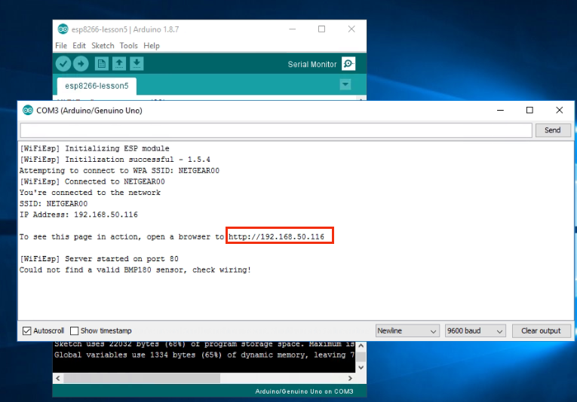Minimize the esp8266-lesson5 Arduino IDE window

point(292,29)
